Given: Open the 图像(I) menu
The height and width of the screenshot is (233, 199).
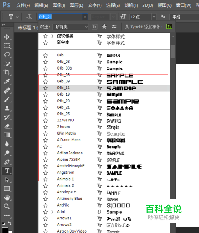Looking at the screenshot, I should click(x=59, y=6).
